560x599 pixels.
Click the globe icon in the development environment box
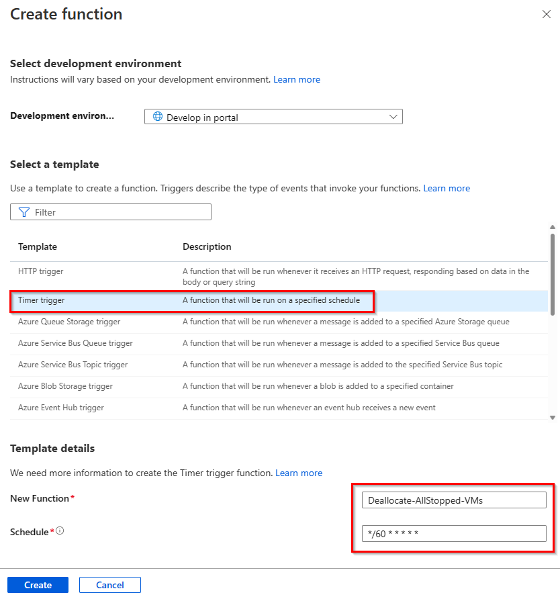pos(158,117)
